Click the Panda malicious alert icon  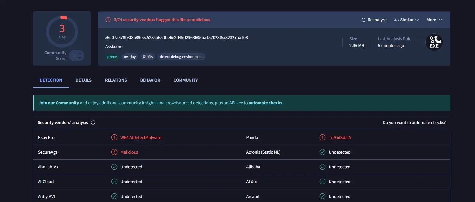322,137
